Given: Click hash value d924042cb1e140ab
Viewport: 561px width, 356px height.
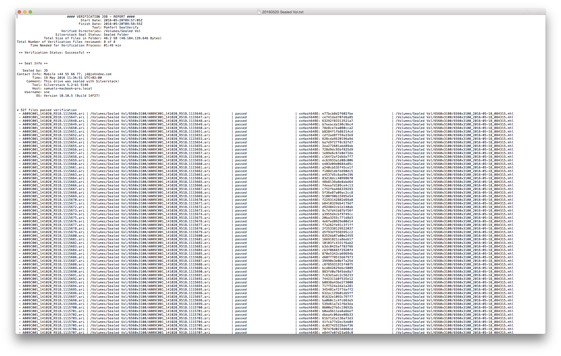Looking at the screenshot, I should 337,207.
